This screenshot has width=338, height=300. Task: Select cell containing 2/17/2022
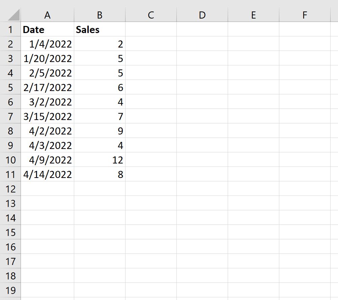pyautogui.click(x=48, y=87)
